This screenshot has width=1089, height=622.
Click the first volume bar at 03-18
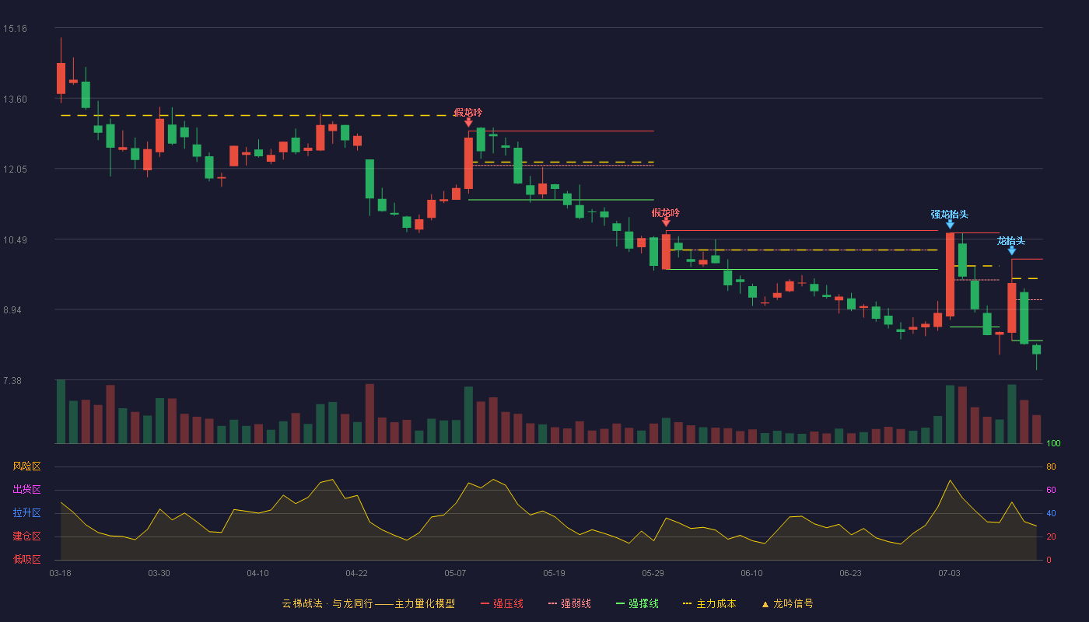[x=61, y=411]
